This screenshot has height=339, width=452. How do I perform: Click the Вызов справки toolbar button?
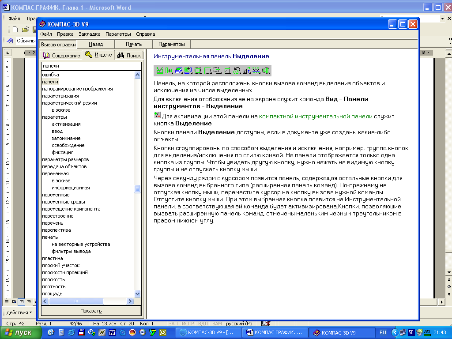58,45
